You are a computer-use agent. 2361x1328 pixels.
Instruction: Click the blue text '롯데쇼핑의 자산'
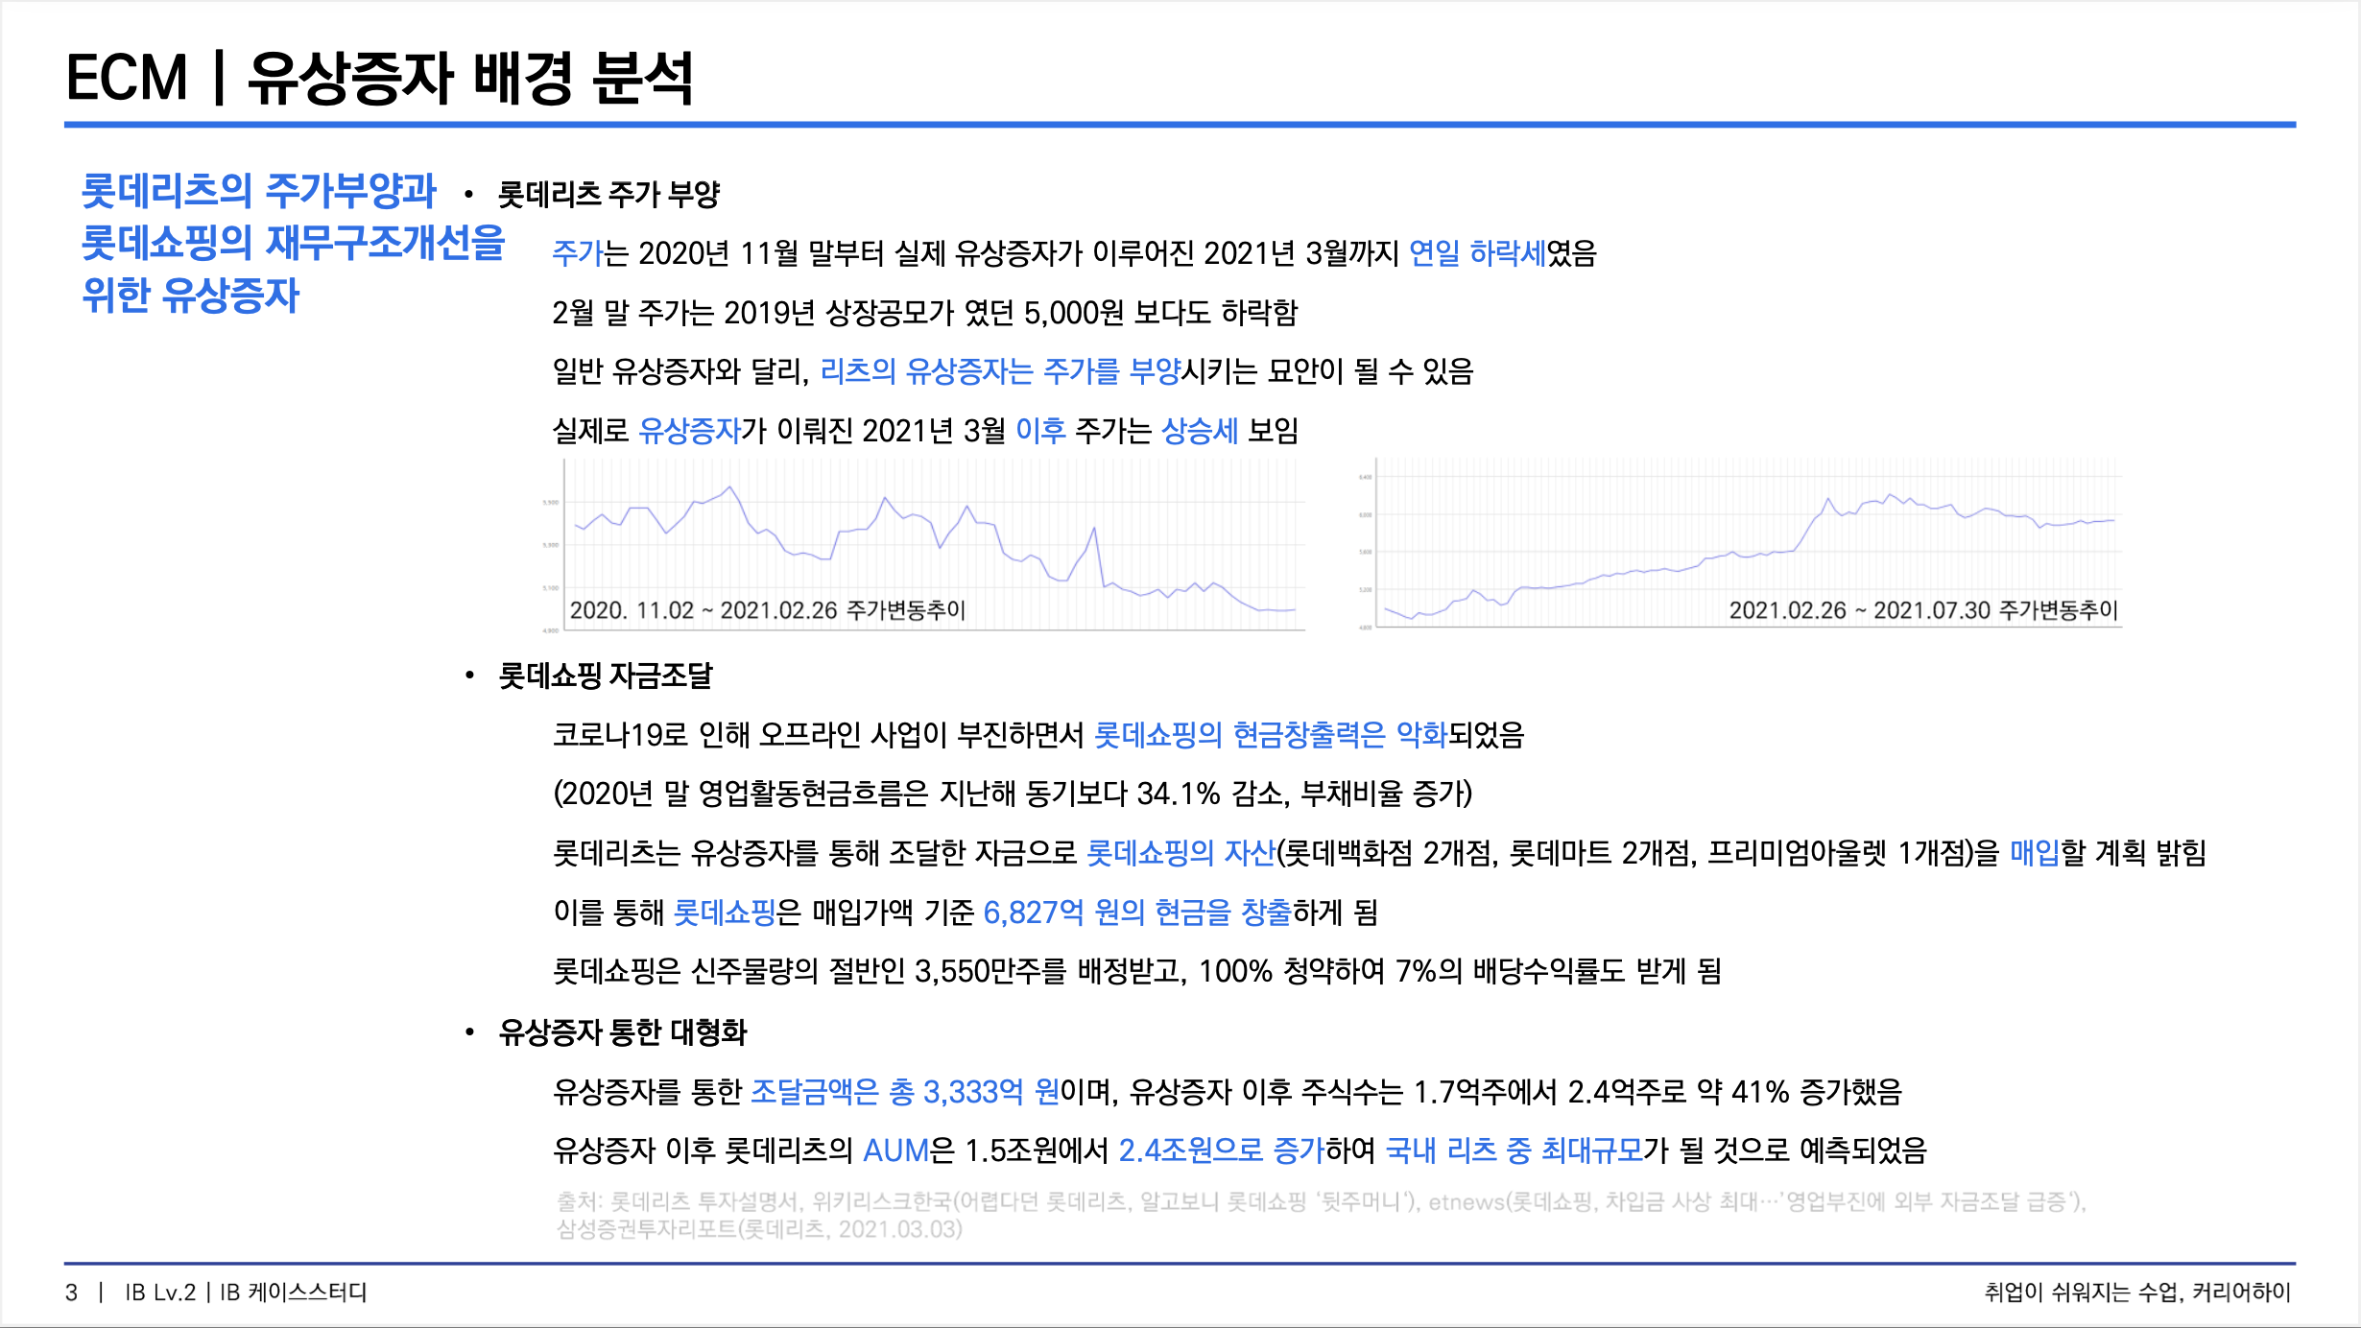(1180, 853)
